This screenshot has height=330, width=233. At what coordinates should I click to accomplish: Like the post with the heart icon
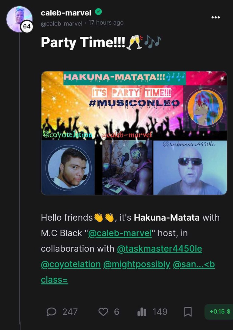pyautogui.click(x=103, y=312)
